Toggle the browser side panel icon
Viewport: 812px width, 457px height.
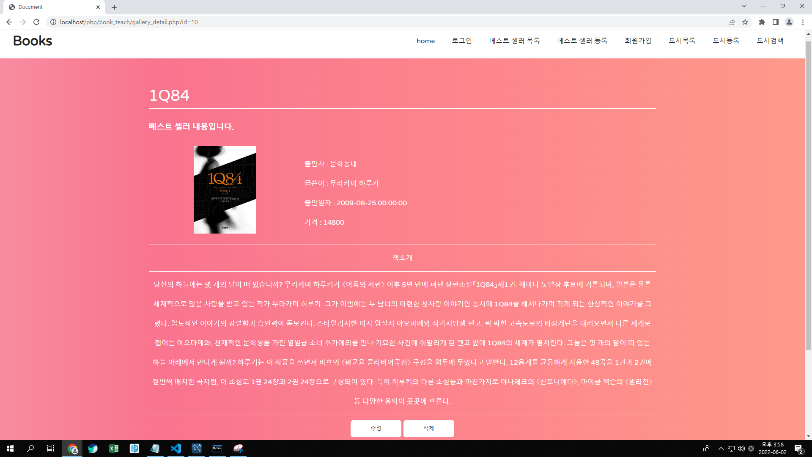[x=776, y=22]
